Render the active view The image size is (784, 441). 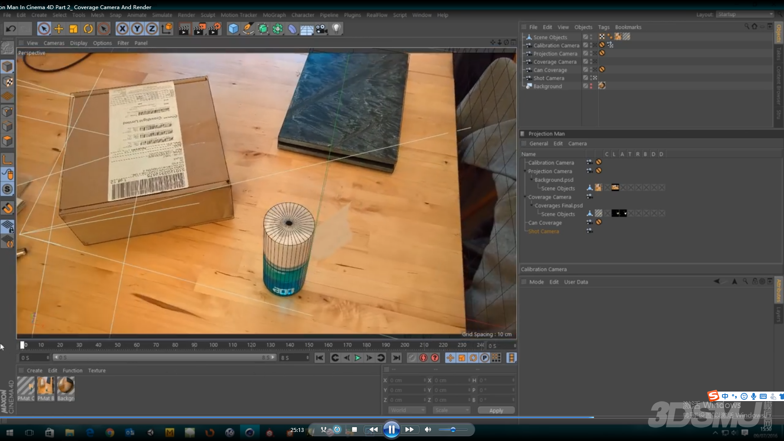pos(184,29)
